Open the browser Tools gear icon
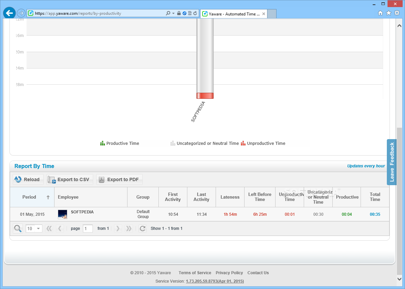The height and width of the screenshot is (289, 405). [397, 13]
